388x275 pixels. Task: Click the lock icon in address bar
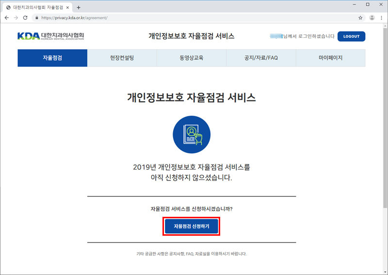(36, 17)
